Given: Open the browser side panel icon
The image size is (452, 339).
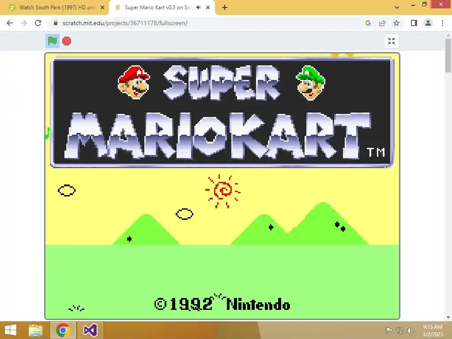Looking at the screenshot, I should pos(414,23).
